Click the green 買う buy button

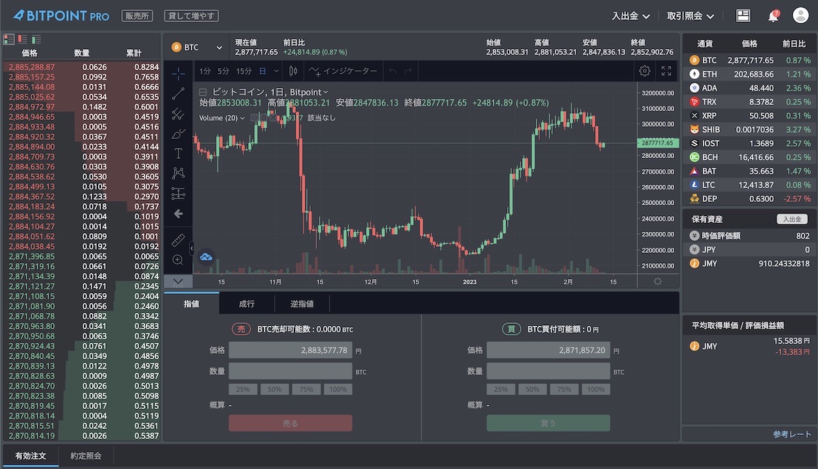[548, 423]
